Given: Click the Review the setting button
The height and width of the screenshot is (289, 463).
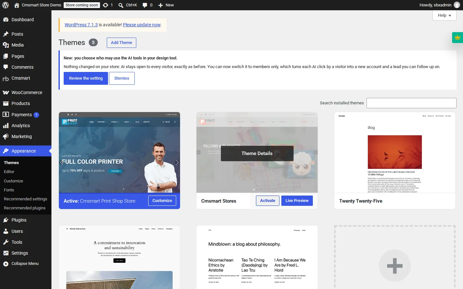Looking at the screenshot, I should (x=86, y=78).
